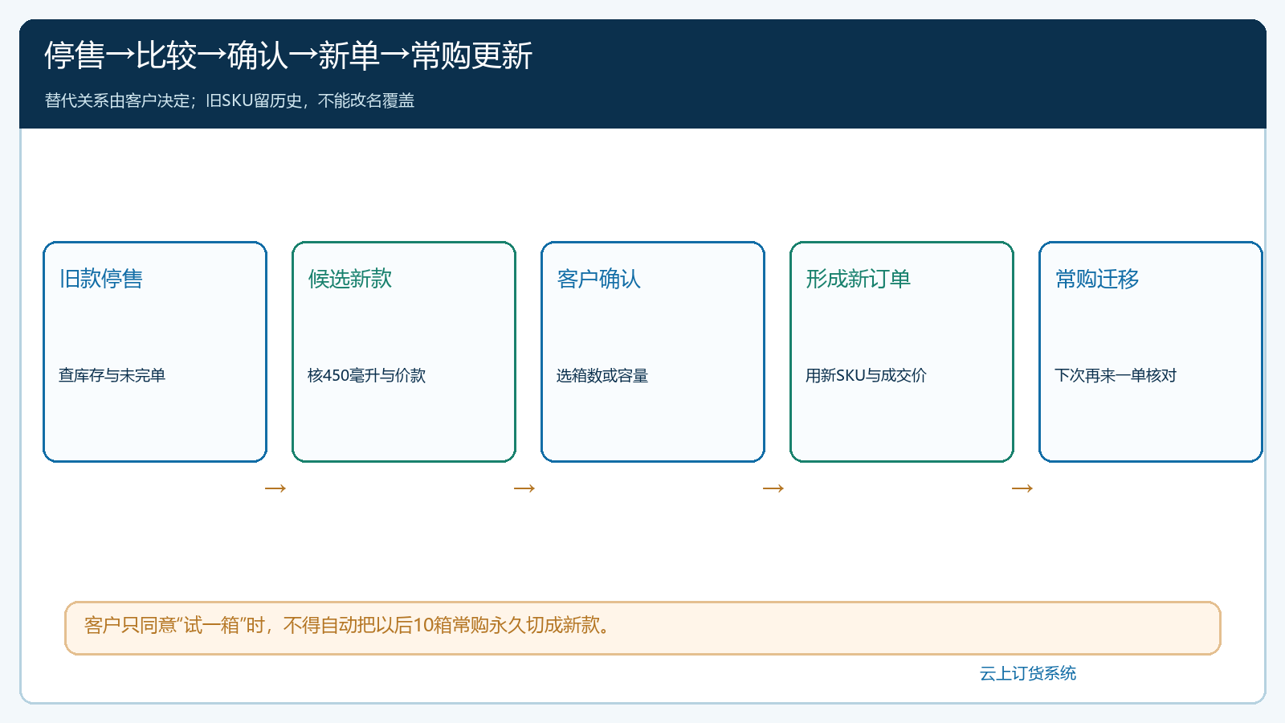Image resolution: width=1285 pixels, height=723 pixels.
Task: Click the 云上订货系统 footer label
Action: pos(1028,673)
